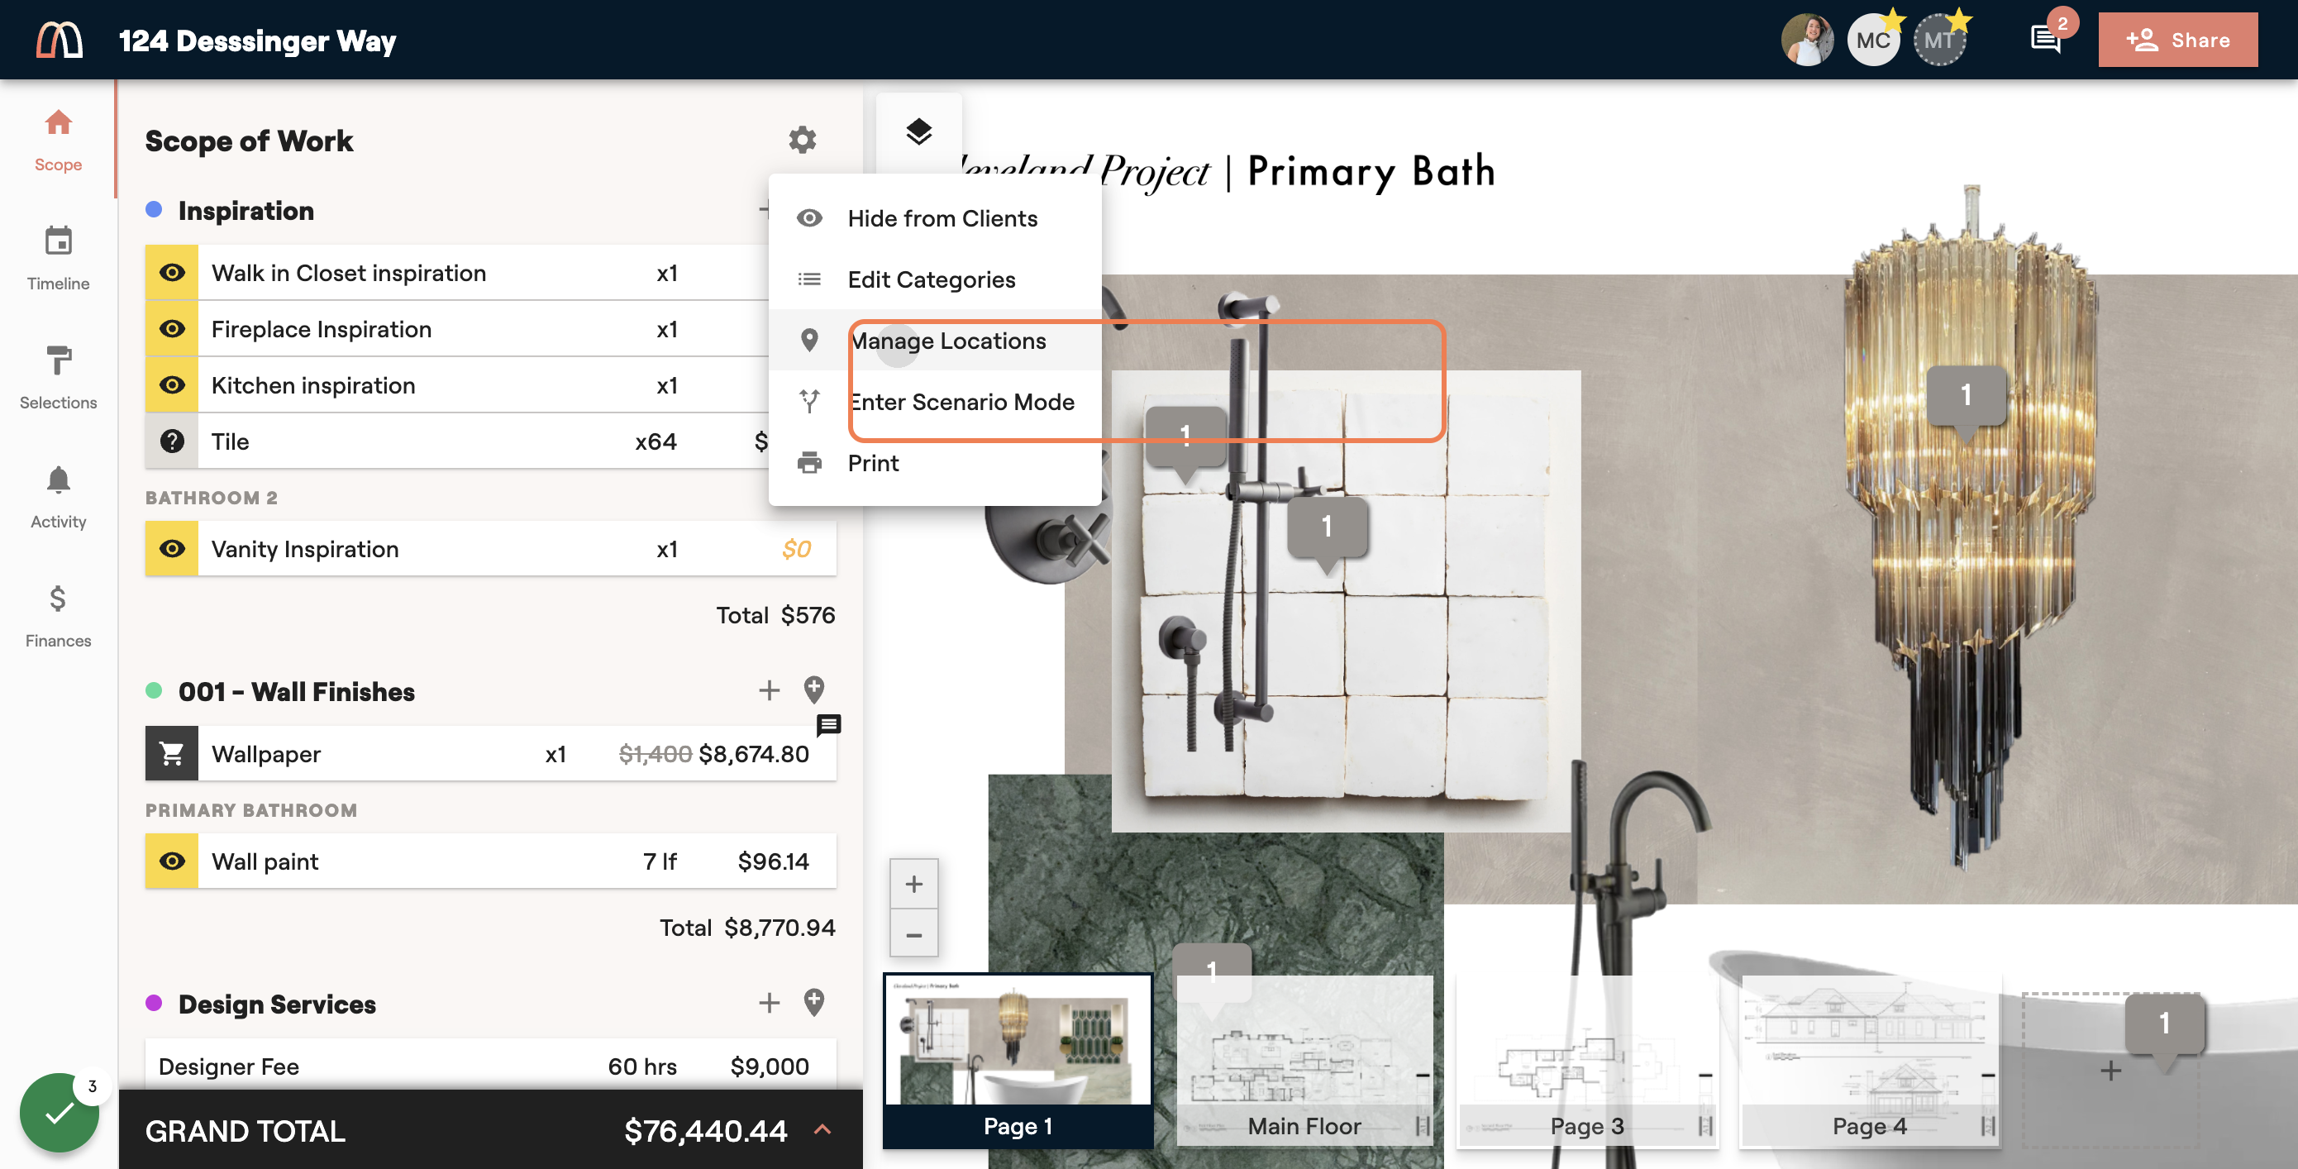Image resolution: width=2298 pixels, height=1169 pixels.
Task: Add location pin to Design Services
Action: 813,1003
